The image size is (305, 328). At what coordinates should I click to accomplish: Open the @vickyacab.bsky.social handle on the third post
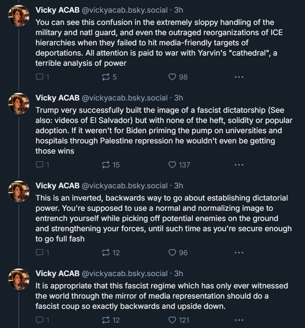point(125,185)
